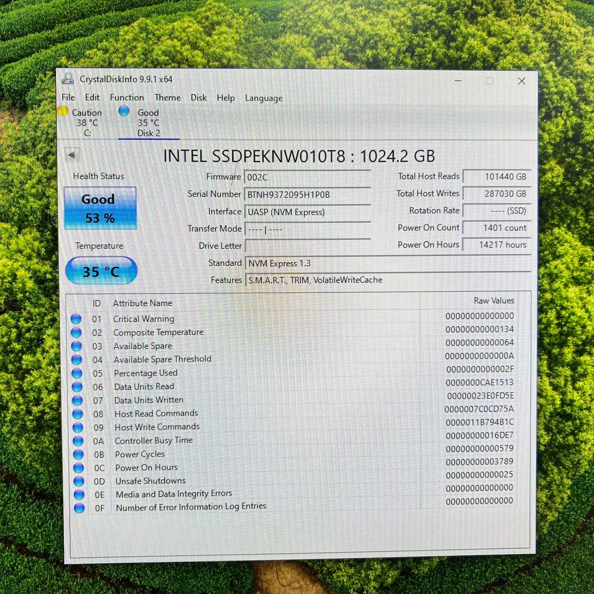
Task: Select the Percentage Used attribute name
Action: [x=146, y=373]
